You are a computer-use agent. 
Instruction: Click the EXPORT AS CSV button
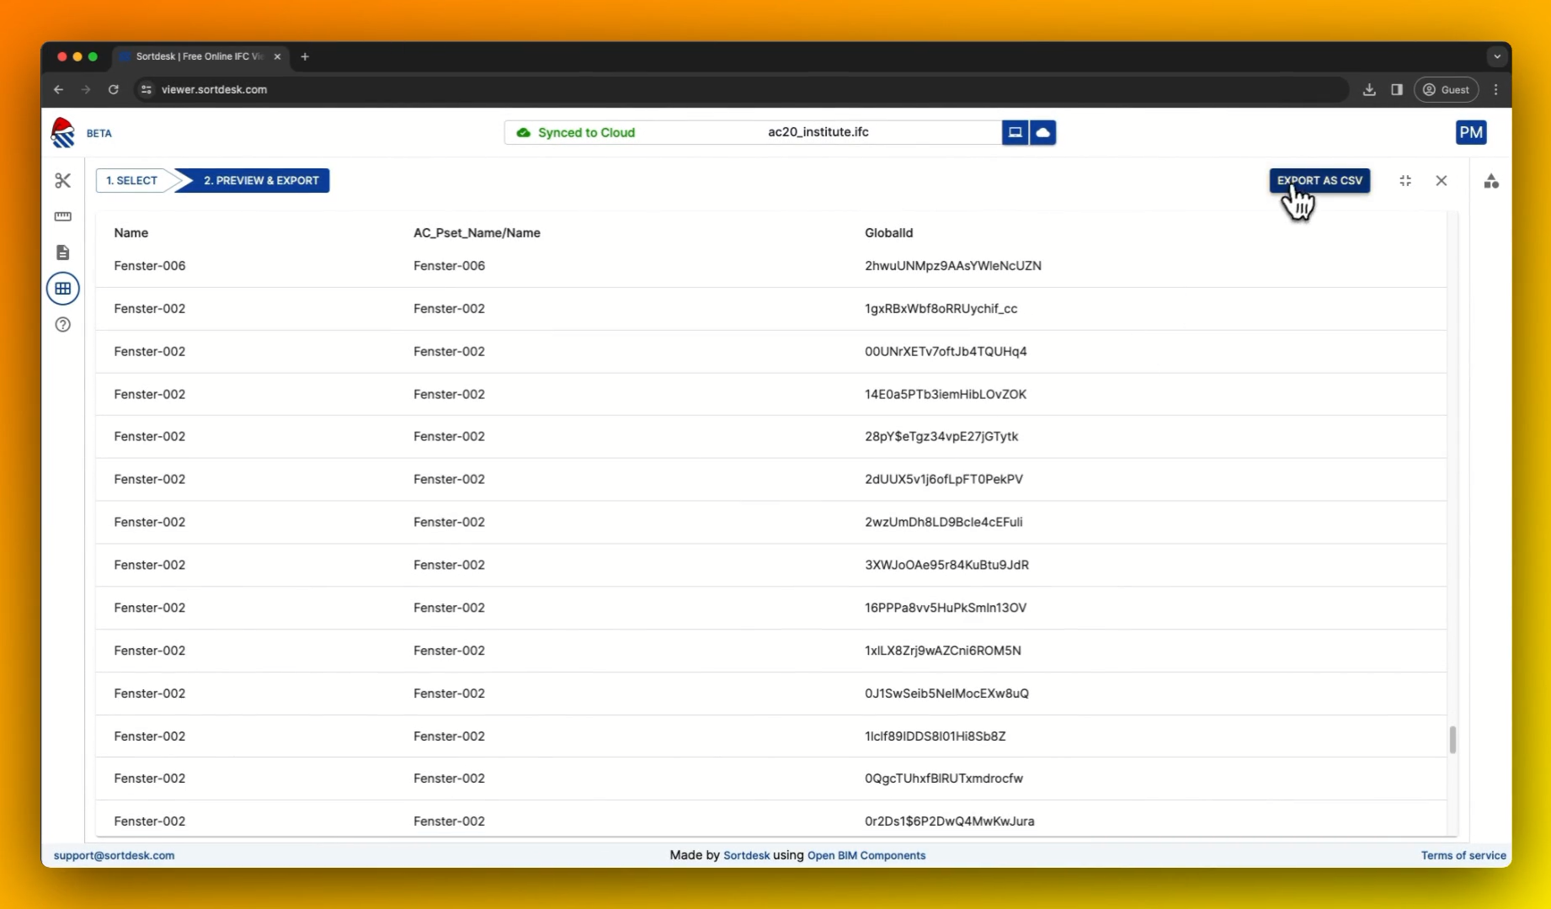point(1319,180)
